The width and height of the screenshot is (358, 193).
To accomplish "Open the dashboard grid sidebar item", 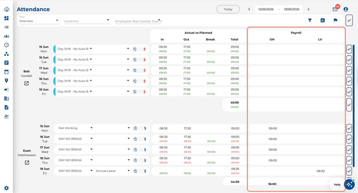I will (6, 18).
